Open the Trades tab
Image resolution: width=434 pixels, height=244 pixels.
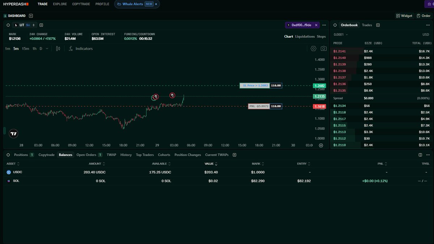pyautogui.click(x=367, y=25)
